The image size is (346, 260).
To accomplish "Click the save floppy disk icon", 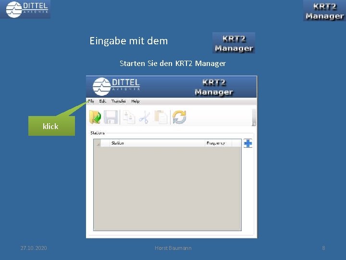I will click(111, 117).
